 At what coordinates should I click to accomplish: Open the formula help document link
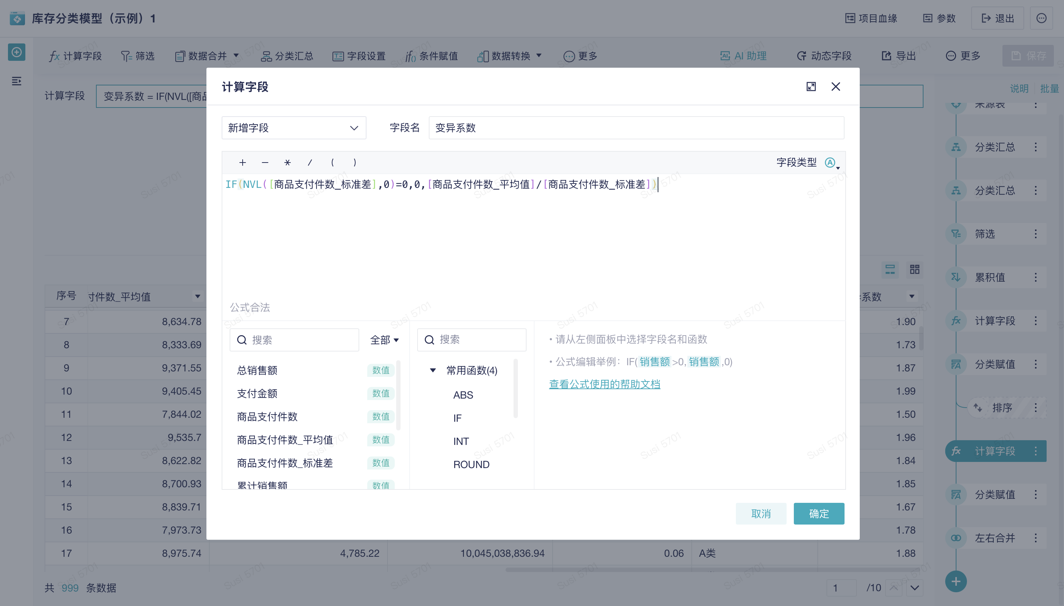click(x=604, y=384)
